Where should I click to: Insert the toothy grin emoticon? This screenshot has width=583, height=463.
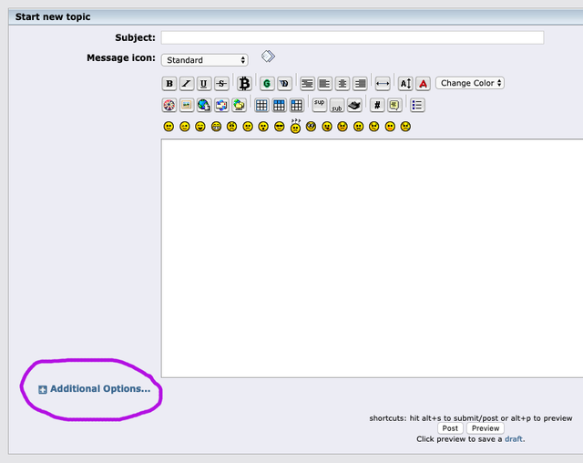(216, 127)
